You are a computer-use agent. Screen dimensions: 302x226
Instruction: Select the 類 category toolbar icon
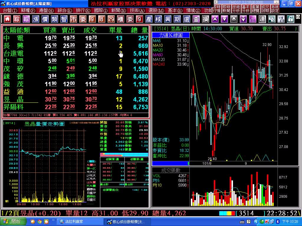click(x=55, y=19)
